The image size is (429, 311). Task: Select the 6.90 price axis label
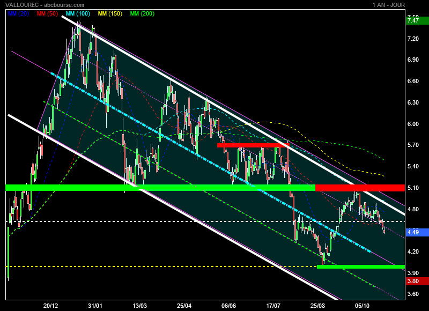(413, 60)
